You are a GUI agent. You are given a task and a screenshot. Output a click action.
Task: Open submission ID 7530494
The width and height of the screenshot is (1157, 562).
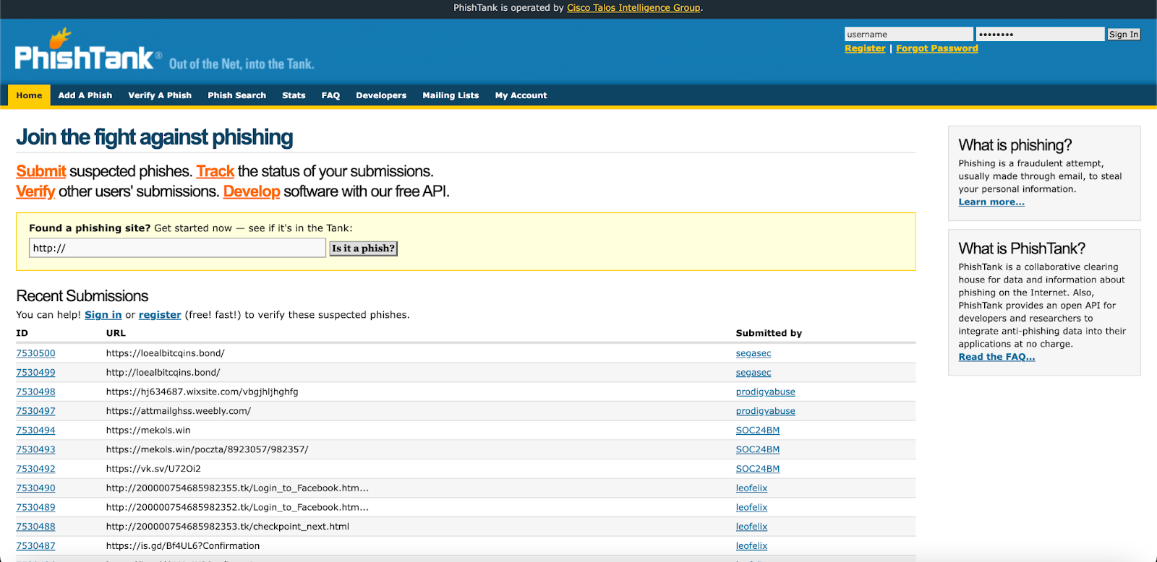pos(35,431)
